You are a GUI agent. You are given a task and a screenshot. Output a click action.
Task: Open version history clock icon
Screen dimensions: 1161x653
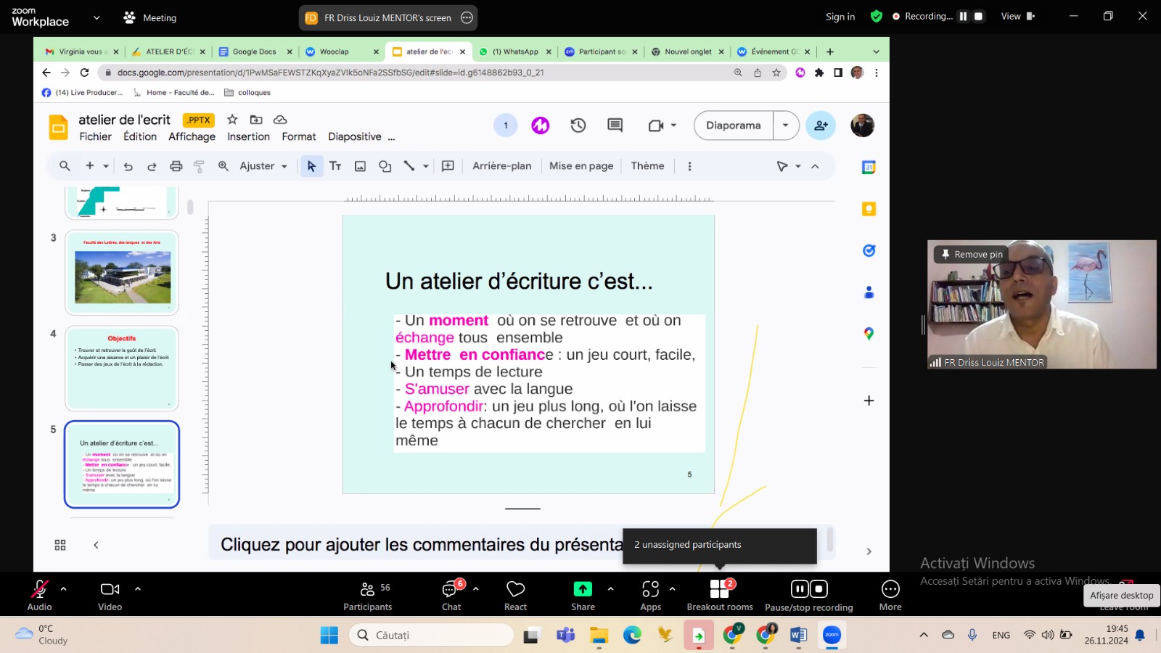tap(578, 126)
